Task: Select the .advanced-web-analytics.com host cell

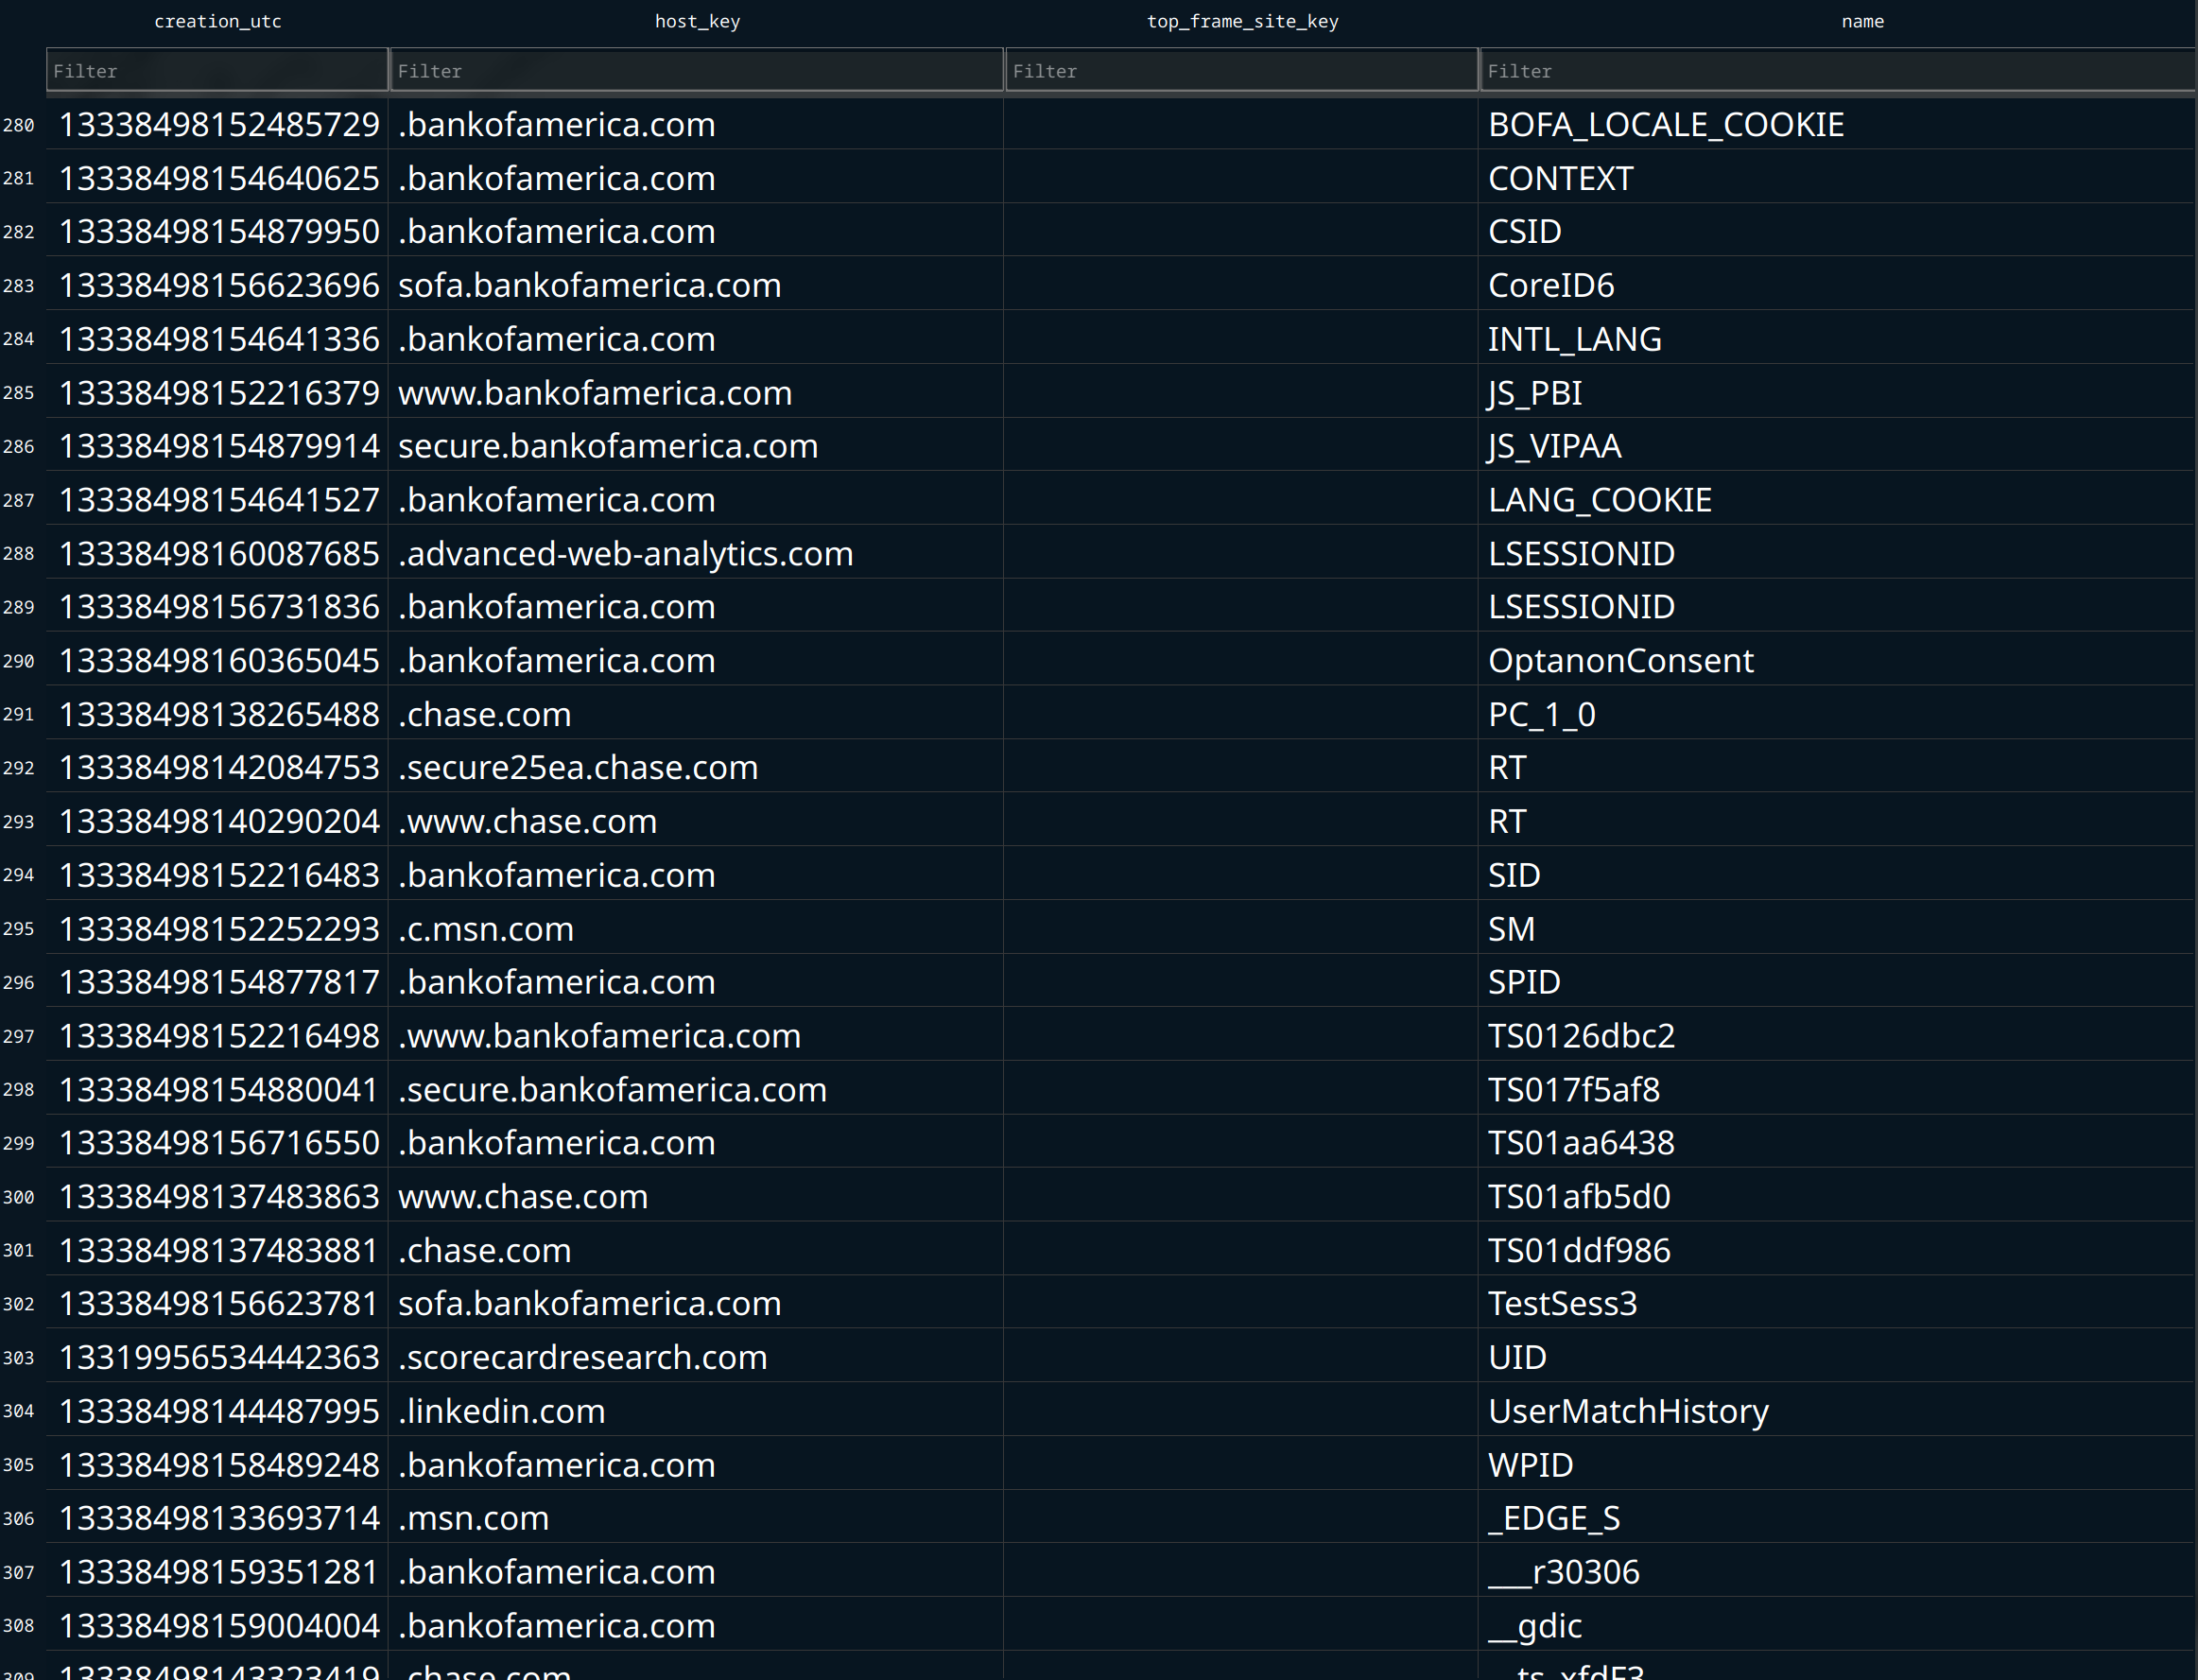Action: 625,553
